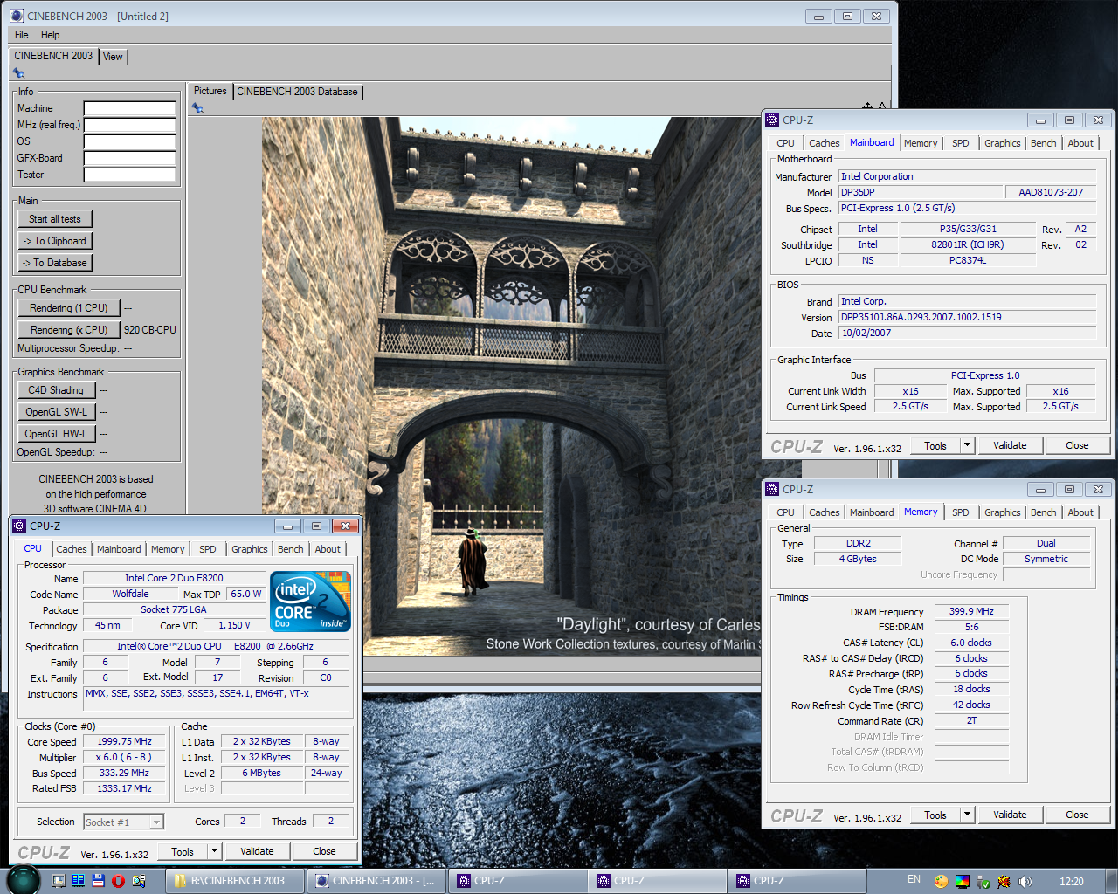Click Validate in CPU-Z Mainboard window

tap(1010, 445)
